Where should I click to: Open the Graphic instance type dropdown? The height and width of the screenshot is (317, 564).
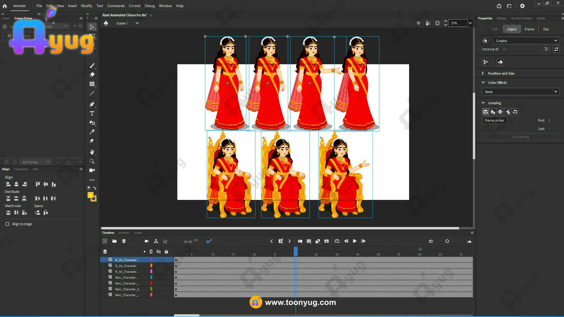point(526,41)
